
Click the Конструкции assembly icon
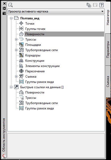[x=21, y=60]
